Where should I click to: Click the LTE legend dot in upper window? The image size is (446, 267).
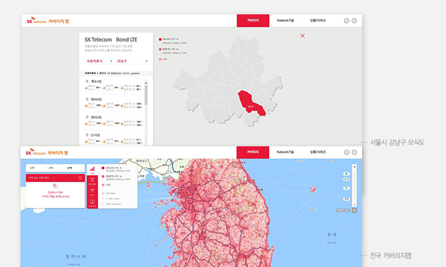coord(160,59)
